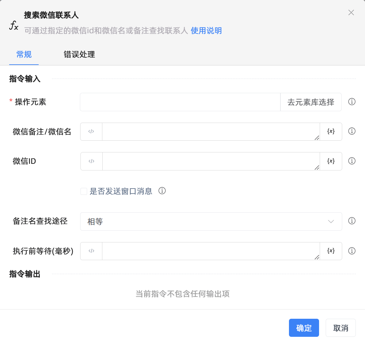The width and height of the screenshot is (365, 346).
Task: Click the fx function icon in header
Action: (14, 25)
